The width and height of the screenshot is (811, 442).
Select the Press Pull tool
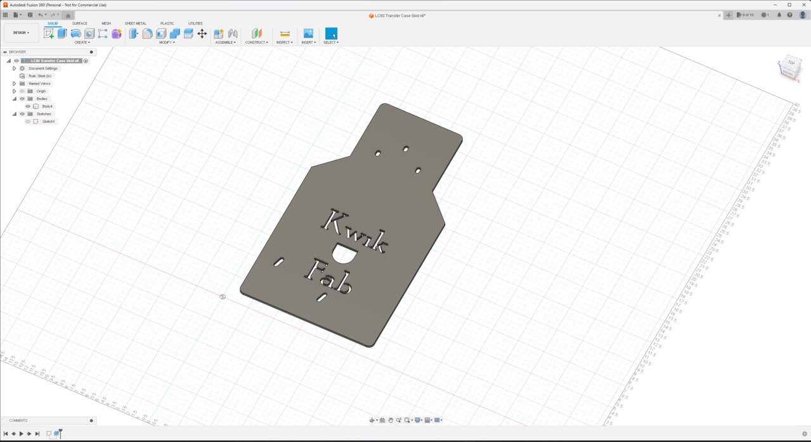134,34
